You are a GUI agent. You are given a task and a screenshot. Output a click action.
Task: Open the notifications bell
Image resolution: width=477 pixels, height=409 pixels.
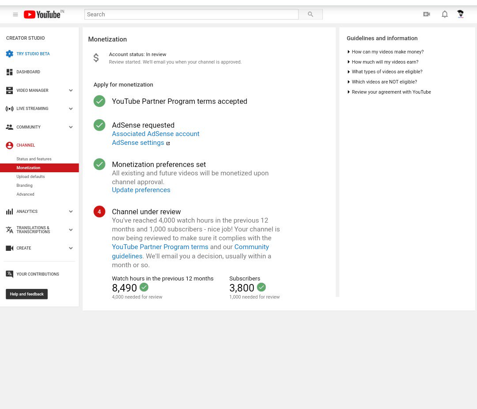coord(445,14)
